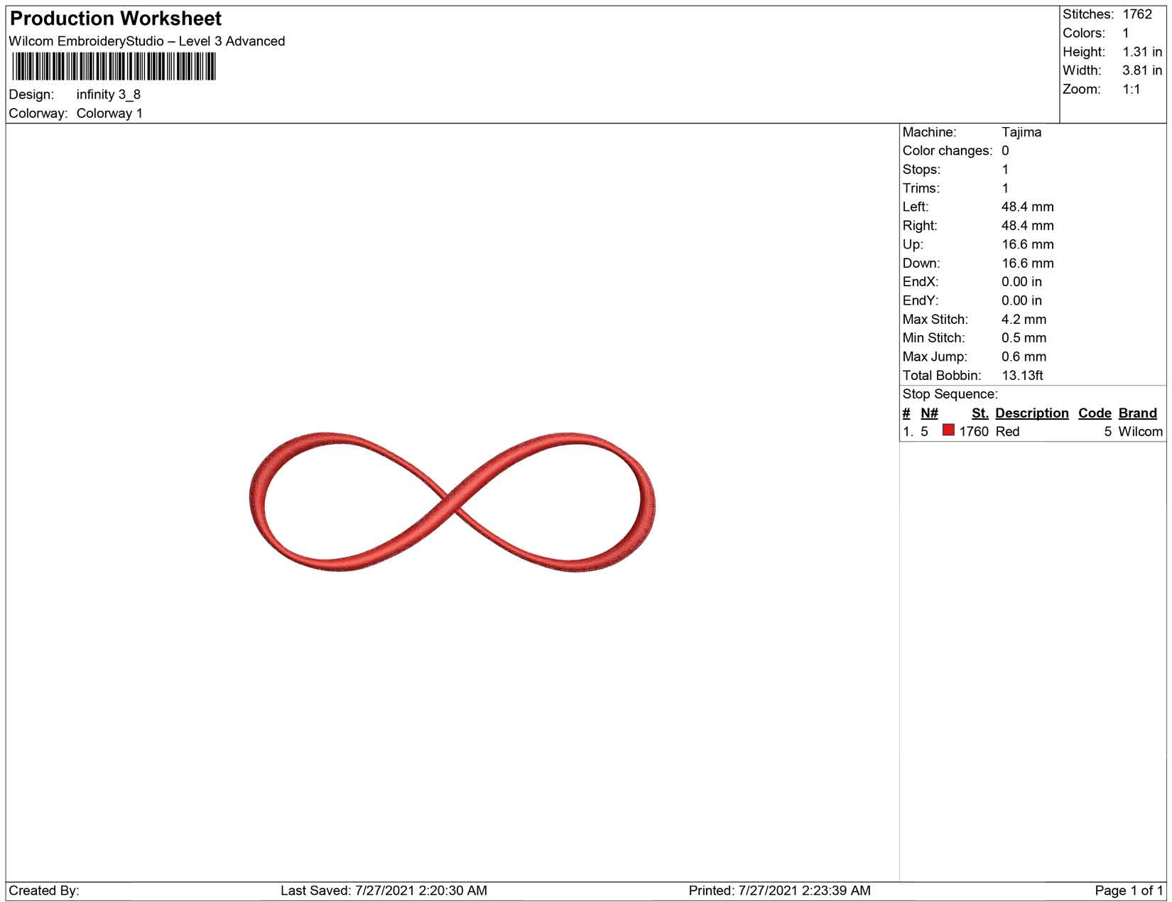Select the 'Right:' label
1172x902 pixels.
(920, 226)
